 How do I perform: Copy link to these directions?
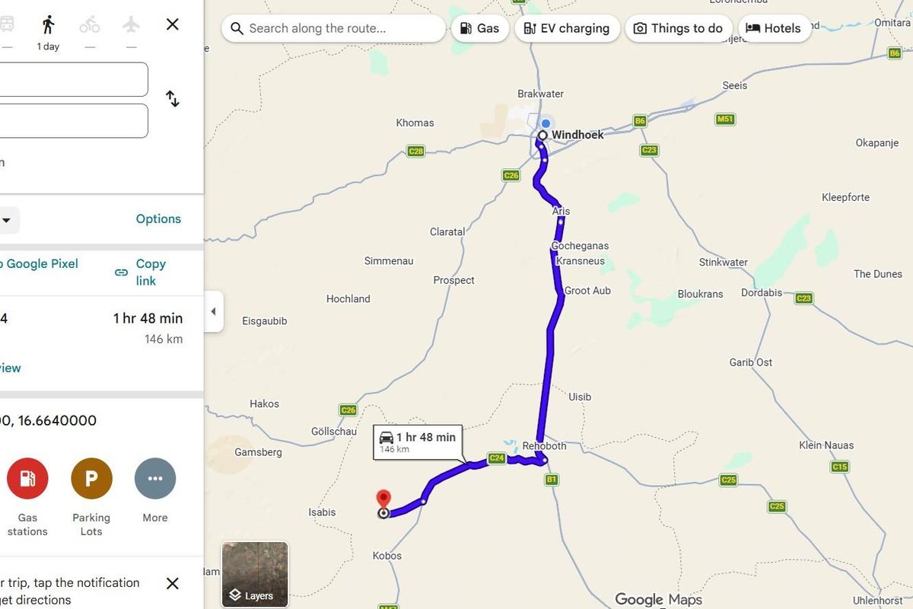pyautogui.click(x=142, y=272)
